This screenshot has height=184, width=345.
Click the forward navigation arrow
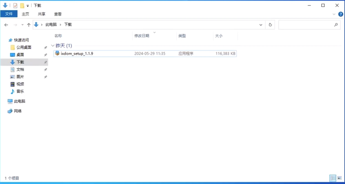pyautogui.click(x=15, y=25)
